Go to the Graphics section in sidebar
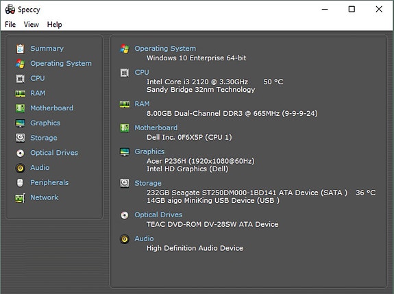 [45, 123]
